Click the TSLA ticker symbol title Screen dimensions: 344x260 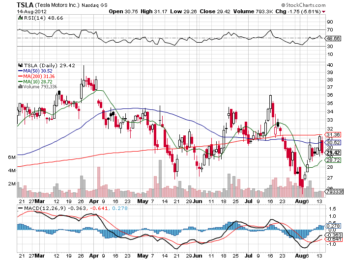[x=25, y=5]
